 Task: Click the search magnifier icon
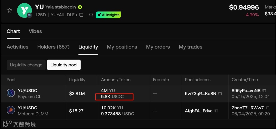click(91, 15)
